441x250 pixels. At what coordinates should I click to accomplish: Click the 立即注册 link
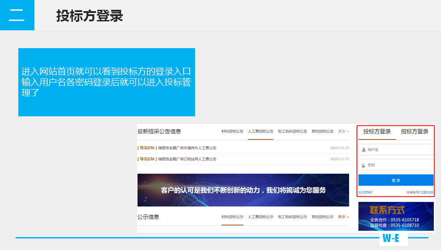coord(427,193)
